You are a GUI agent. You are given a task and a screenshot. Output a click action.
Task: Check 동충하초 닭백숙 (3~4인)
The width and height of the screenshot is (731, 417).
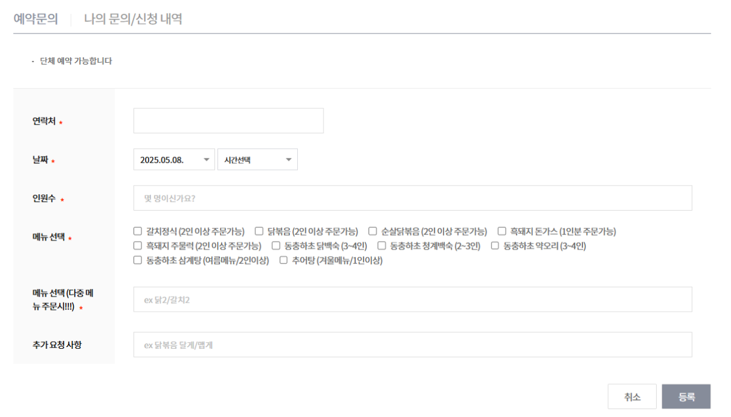coord(276,246)
